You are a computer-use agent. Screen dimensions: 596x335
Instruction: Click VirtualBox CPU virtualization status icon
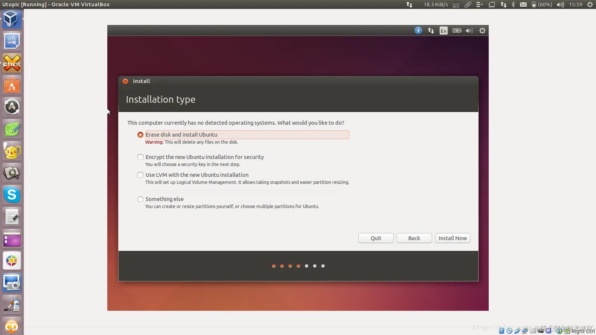548,331
